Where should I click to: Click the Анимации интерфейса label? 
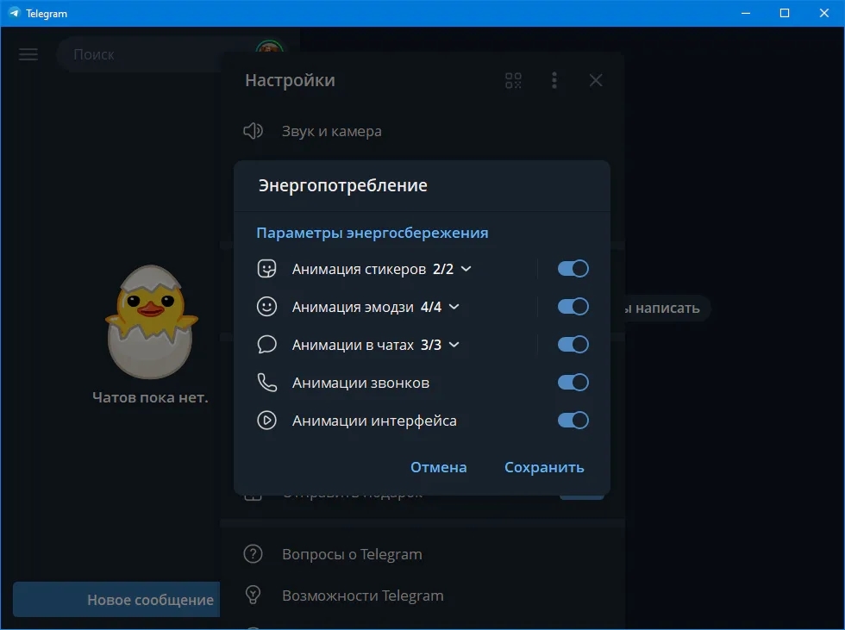pos(374,421)
